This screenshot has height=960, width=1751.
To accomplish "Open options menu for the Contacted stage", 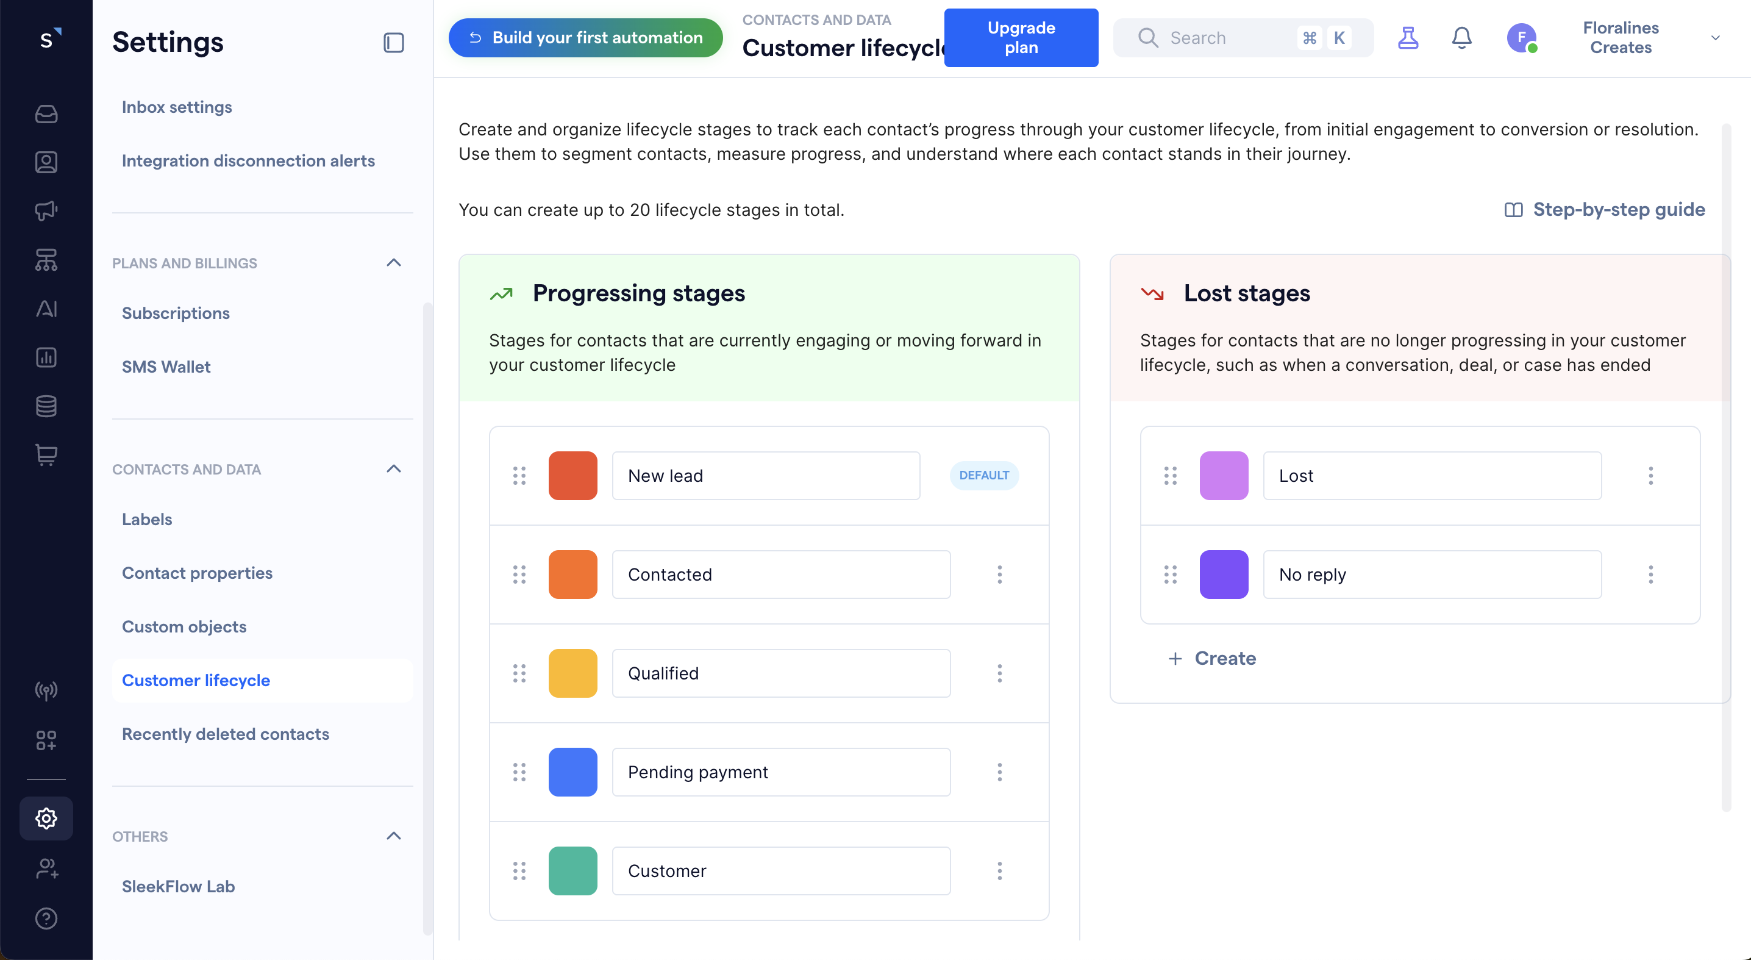I will click(999, 575).
